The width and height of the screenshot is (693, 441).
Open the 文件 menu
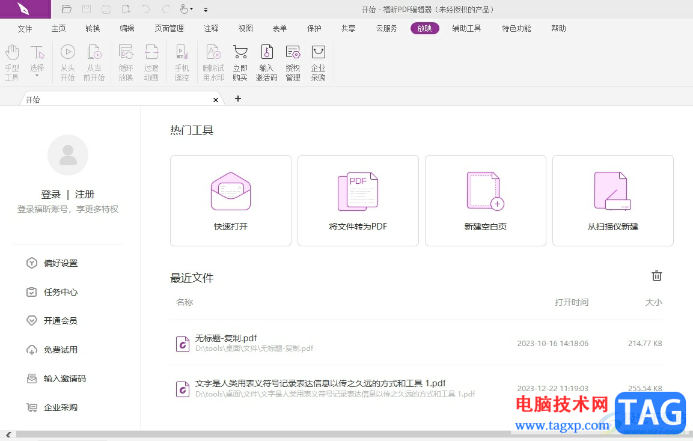point(25,28)
